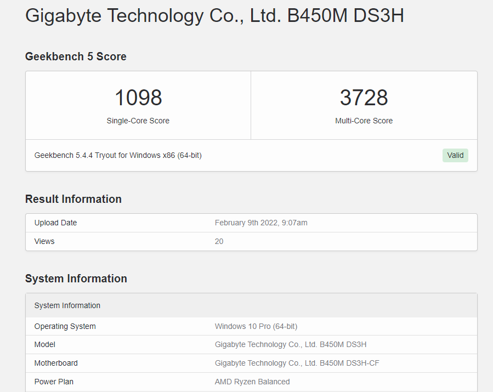Select the 'Multi-Core Score' label

coord(364,121)
